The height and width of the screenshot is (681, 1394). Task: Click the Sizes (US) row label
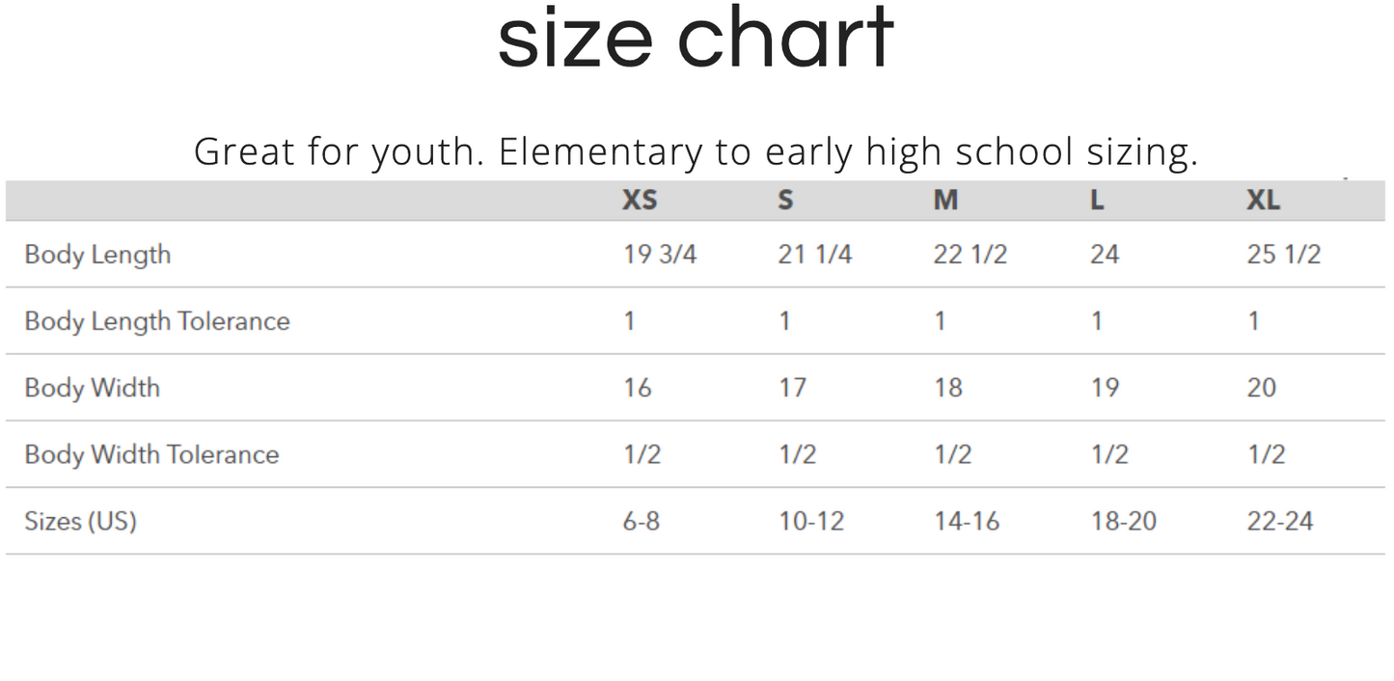pos(80,521)
